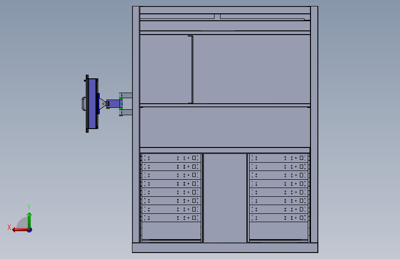This screenshot has width=400, height=259.
Task: Select the blank center panel between the racks
Action: coord(225,198)
